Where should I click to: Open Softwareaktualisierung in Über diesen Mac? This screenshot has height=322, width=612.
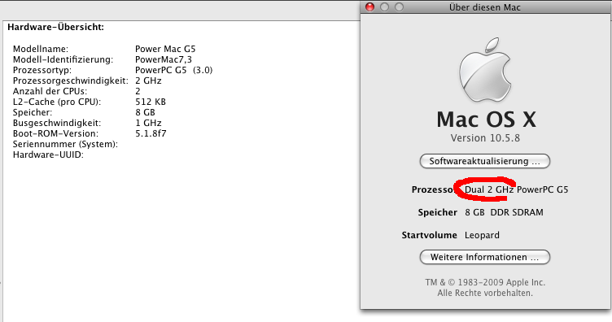485,161
